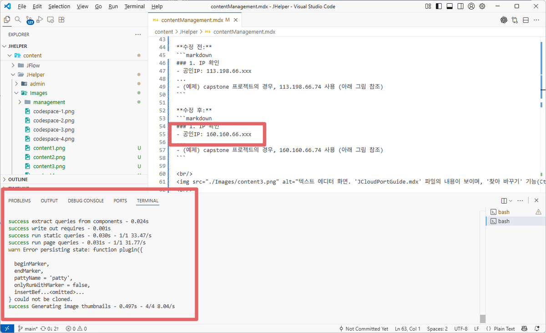Open the Run and Debug panel
Screen dimensions: 546x333
[40, 20]
